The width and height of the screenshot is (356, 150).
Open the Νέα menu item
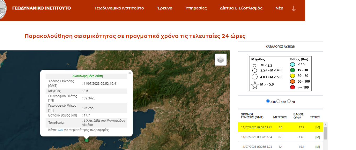click(x=279, y=8)
